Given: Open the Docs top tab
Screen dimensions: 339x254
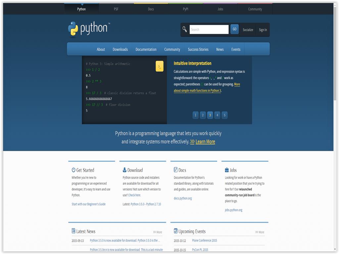Looking at the screenshot, I should click(151, 9).
